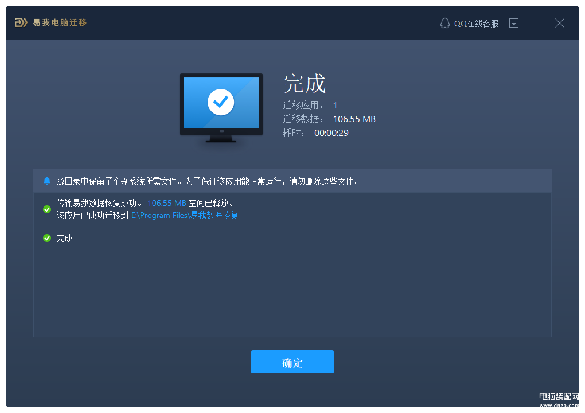The width and height of the screenshot is (585, 413).
Task: Click the 迁移应用 label
Action: (x=303, y=106)
